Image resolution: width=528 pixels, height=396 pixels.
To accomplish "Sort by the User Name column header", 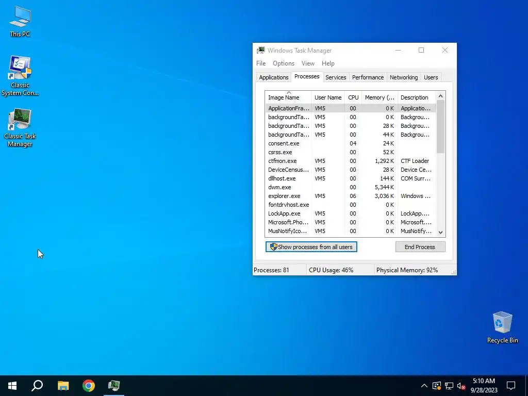I will pos(328,97).
